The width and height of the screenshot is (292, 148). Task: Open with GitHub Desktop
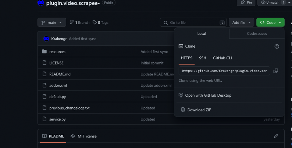pos(208,95)
